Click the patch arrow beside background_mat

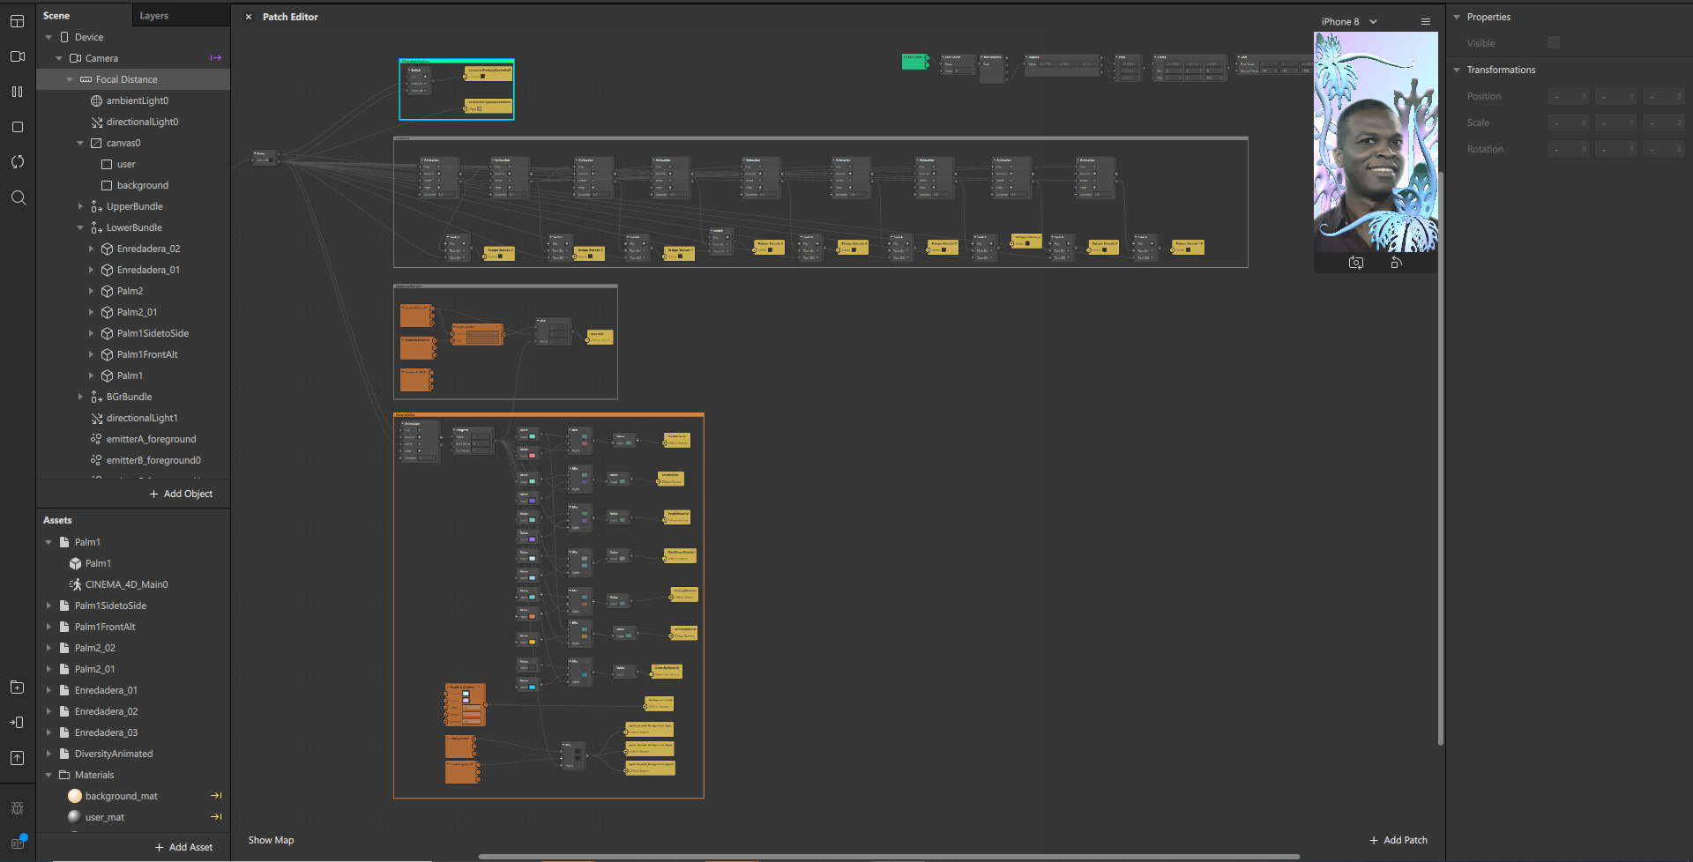pos(216,796)
